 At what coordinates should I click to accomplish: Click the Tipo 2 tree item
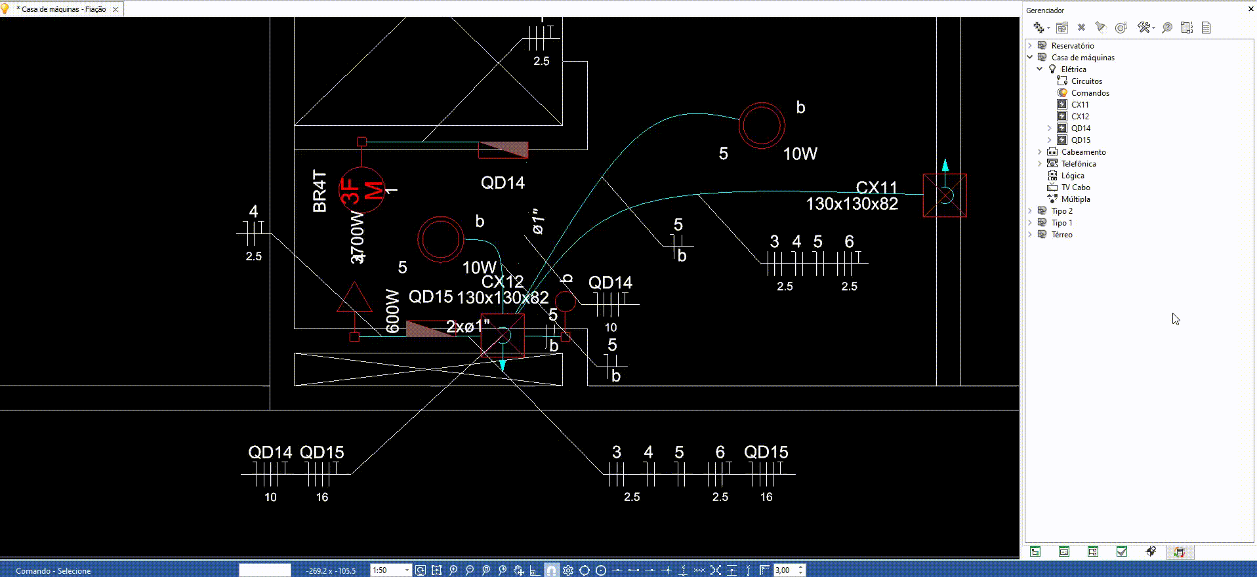[x=1061, y=211]
